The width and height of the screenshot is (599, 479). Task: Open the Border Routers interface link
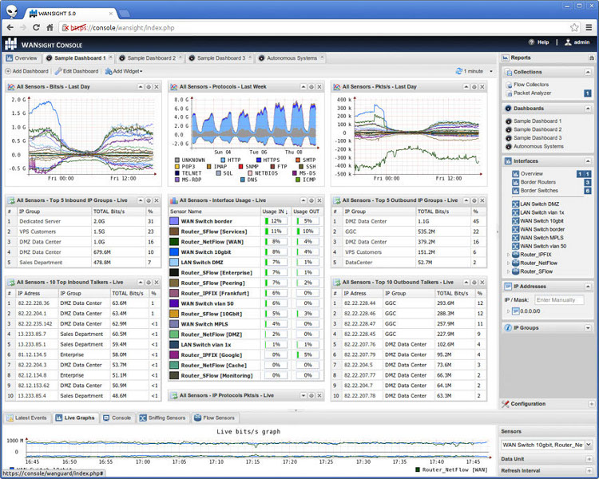(538, 182)
